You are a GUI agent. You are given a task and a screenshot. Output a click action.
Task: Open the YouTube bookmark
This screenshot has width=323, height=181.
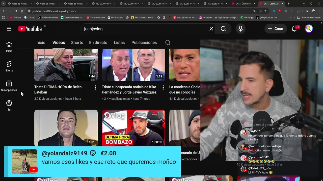(15, 18)
